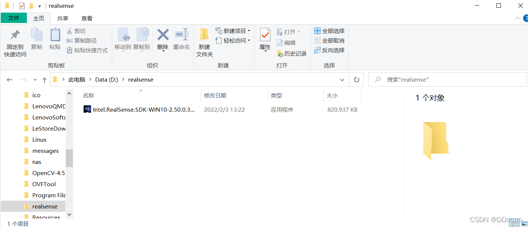Expand the breadcrumb arrow after Data (D:)
This screenshot has width=528, height=227.
click(123, 80)
